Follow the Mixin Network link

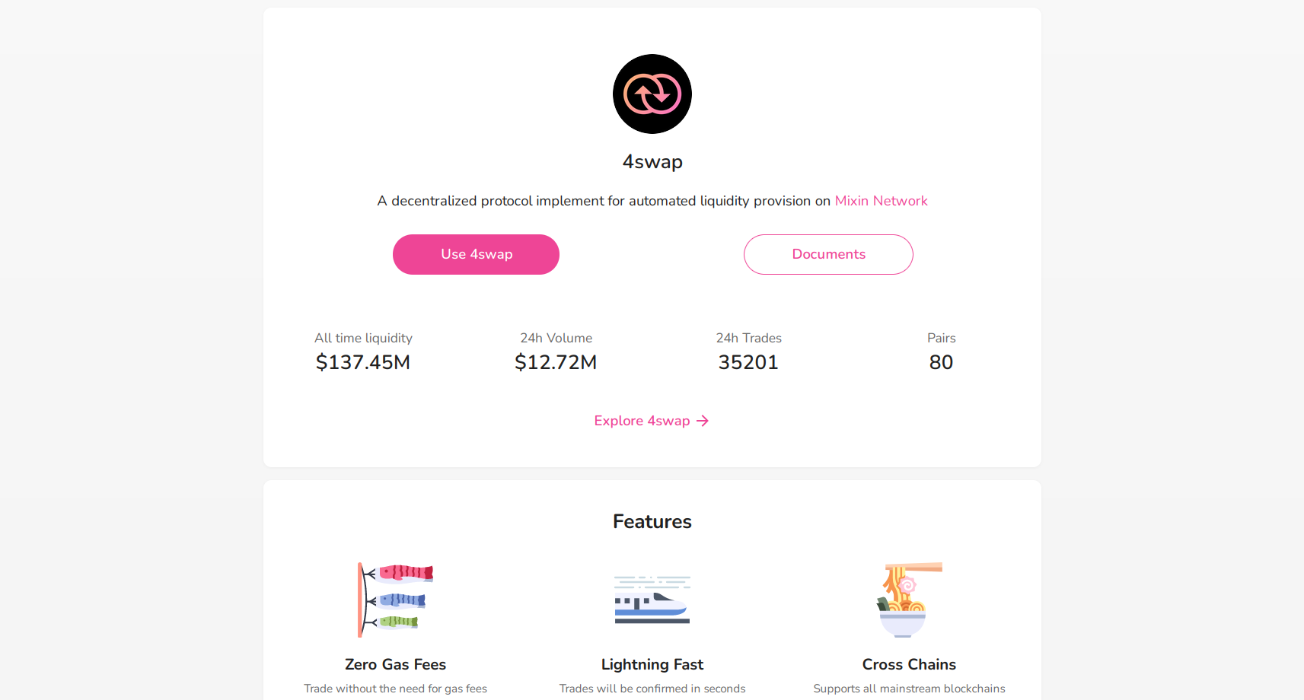(881, 201)
